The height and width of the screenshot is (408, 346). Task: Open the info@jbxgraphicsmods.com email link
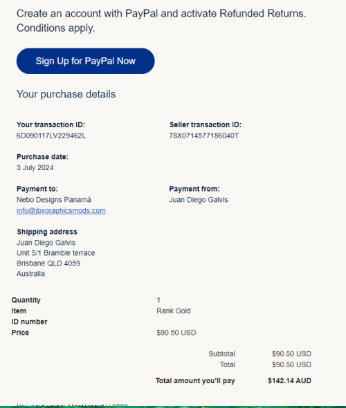[61, 210]
